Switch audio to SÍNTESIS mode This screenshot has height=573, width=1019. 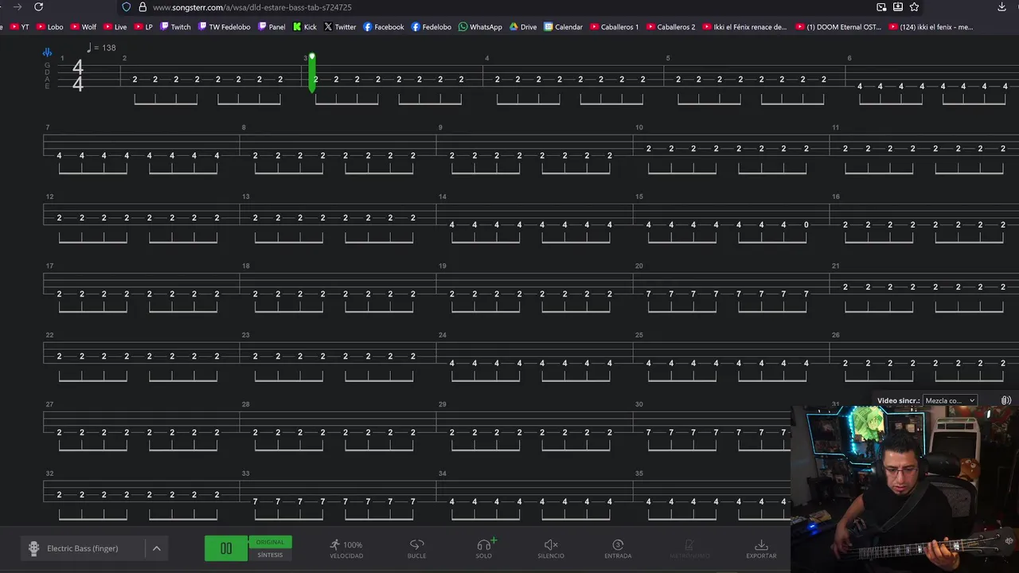tap(270, 555)
